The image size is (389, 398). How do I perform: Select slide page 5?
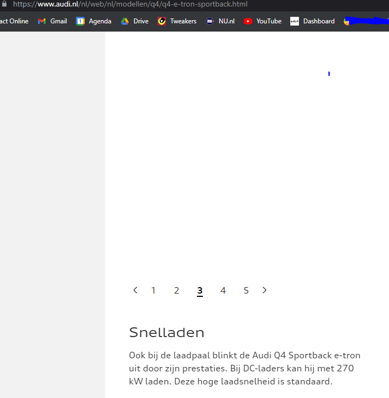click(246, 290)
